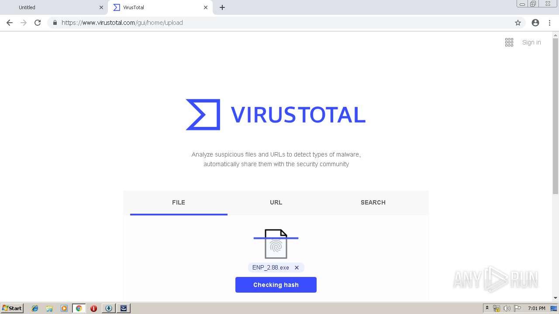
Task: Open the VirusTotal apps grid icon
Action: 509,42
